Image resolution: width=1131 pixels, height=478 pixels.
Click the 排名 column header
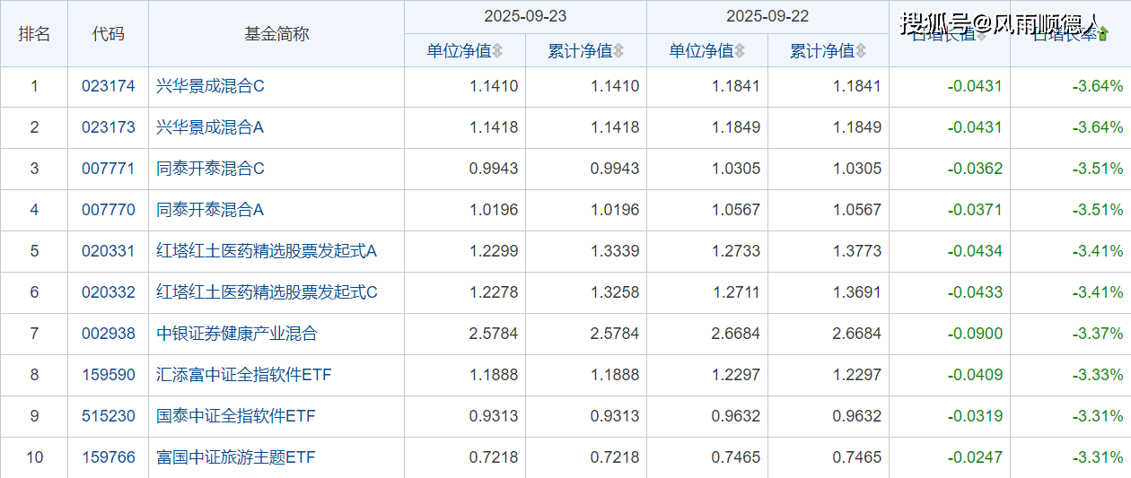tap(34, 33)
